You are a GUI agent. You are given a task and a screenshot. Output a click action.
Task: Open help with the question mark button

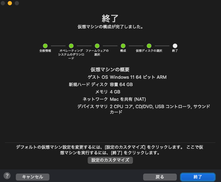point(7,176)
